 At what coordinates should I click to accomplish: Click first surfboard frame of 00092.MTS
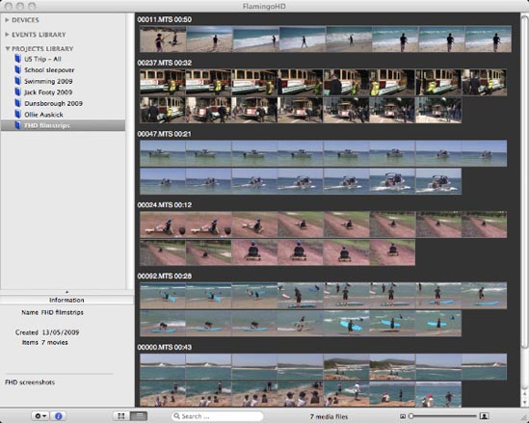[163, 296]
